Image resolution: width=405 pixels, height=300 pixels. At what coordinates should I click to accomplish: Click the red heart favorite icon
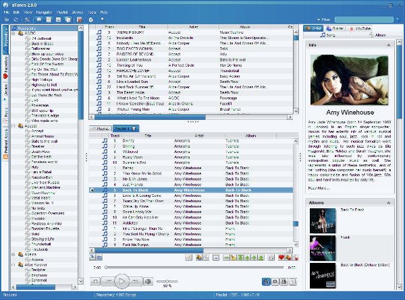coord(281,257)
